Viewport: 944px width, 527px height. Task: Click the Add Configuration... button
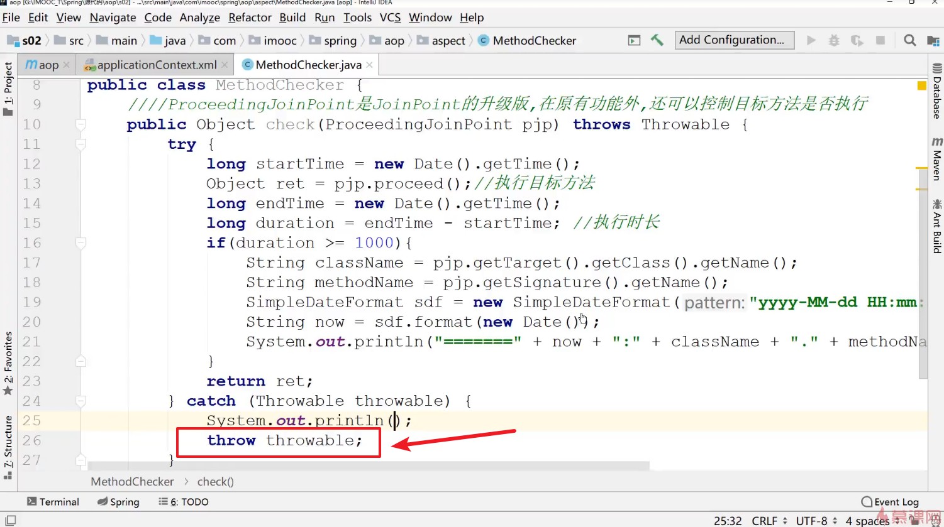(x=734, y=40)
